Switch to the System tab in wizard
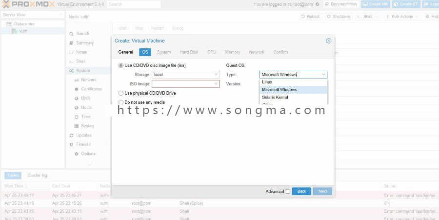 164,52
